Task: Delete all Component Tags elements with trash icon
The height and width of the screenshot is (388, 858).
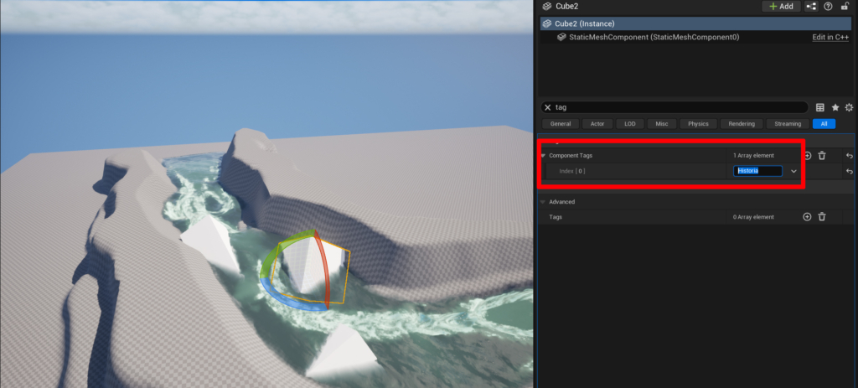Action: pyautogui.click(x=822, y=156)
